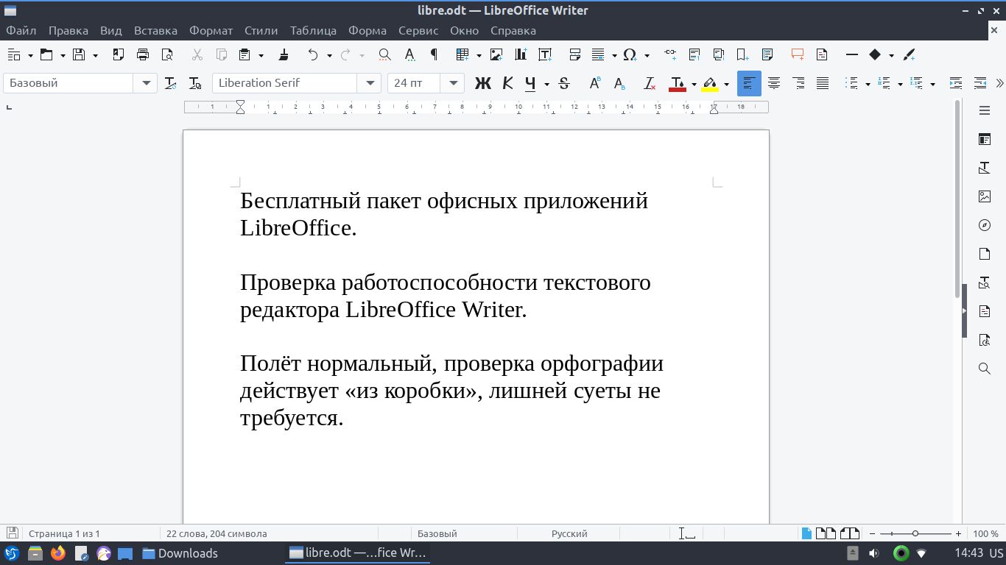Apply red font color swatch
Viewport: 1006px width, 565px height.
point(678,84)
